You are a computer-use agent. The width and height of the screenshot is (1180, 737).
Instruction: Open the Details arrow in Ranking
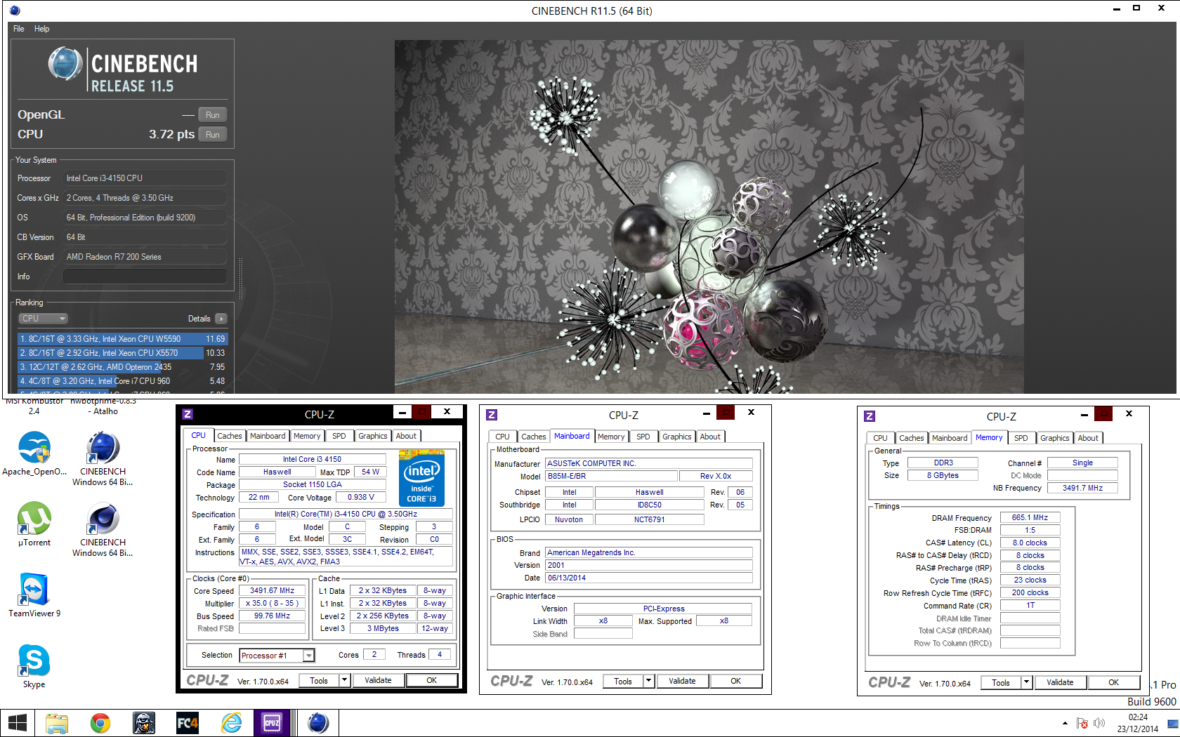(x=221, y=319)
